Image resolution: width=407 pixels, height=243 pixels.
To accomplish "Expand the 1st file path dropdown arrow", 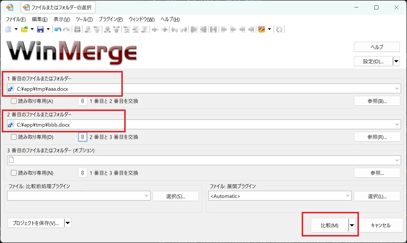I will point(397,88).
